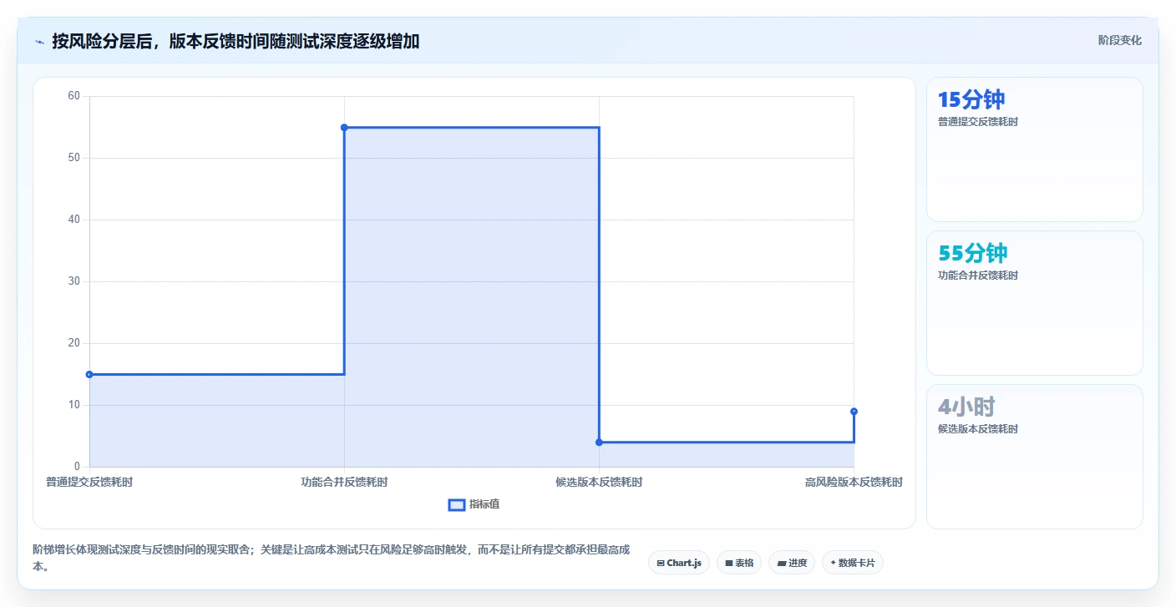1176x607 pixels.
Task: Click the lightning icon beside the title
Action: coord(39,41)
